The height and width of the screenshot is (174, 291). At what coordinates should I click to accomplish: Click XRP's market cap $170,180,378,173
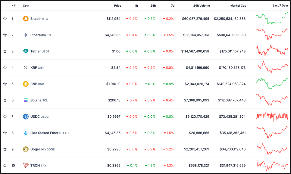click(232, 67)
